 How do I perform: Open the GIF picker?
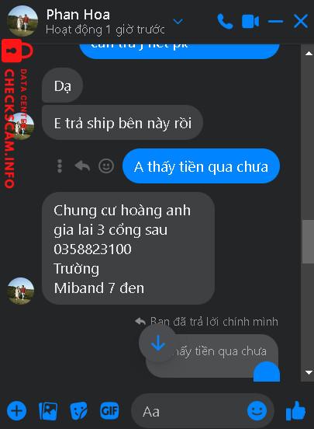(109, 410)
